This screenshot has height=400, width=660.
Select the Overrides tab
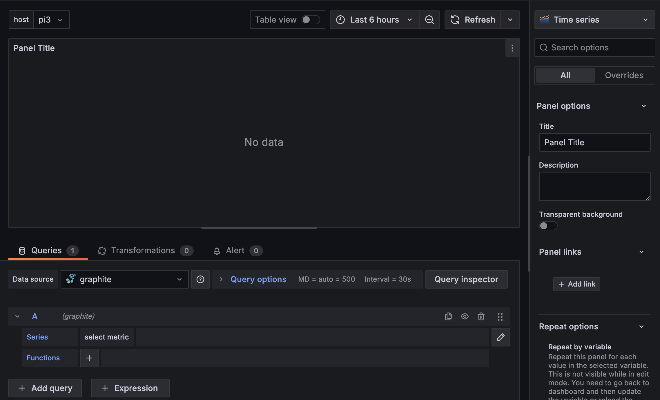[624, 75]
